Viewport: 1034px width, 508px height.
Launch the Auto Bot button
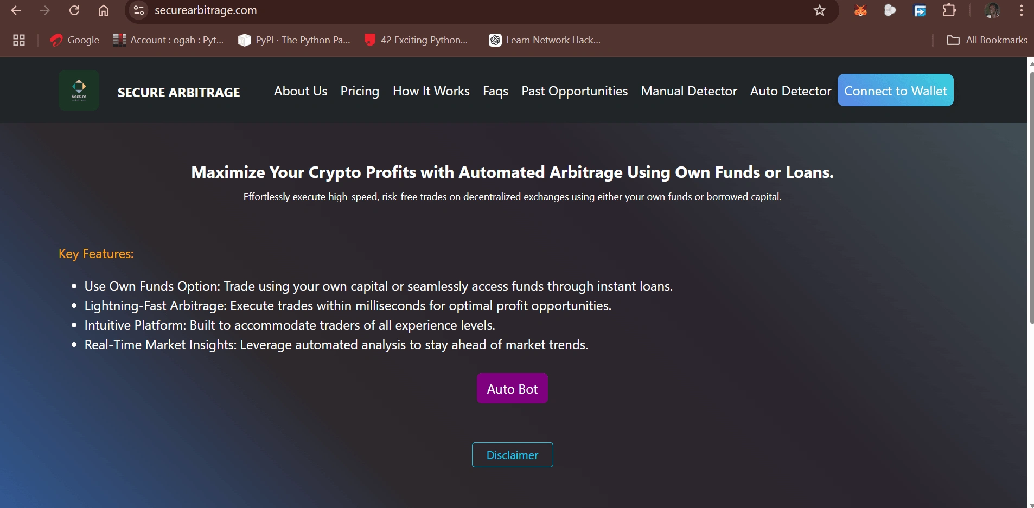[512, 389]
